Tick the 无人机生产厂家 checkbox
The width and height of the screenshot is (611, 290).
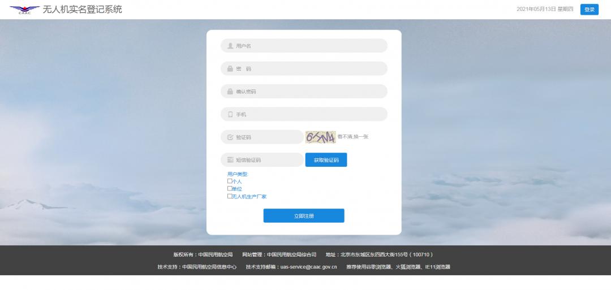(230, 196)
